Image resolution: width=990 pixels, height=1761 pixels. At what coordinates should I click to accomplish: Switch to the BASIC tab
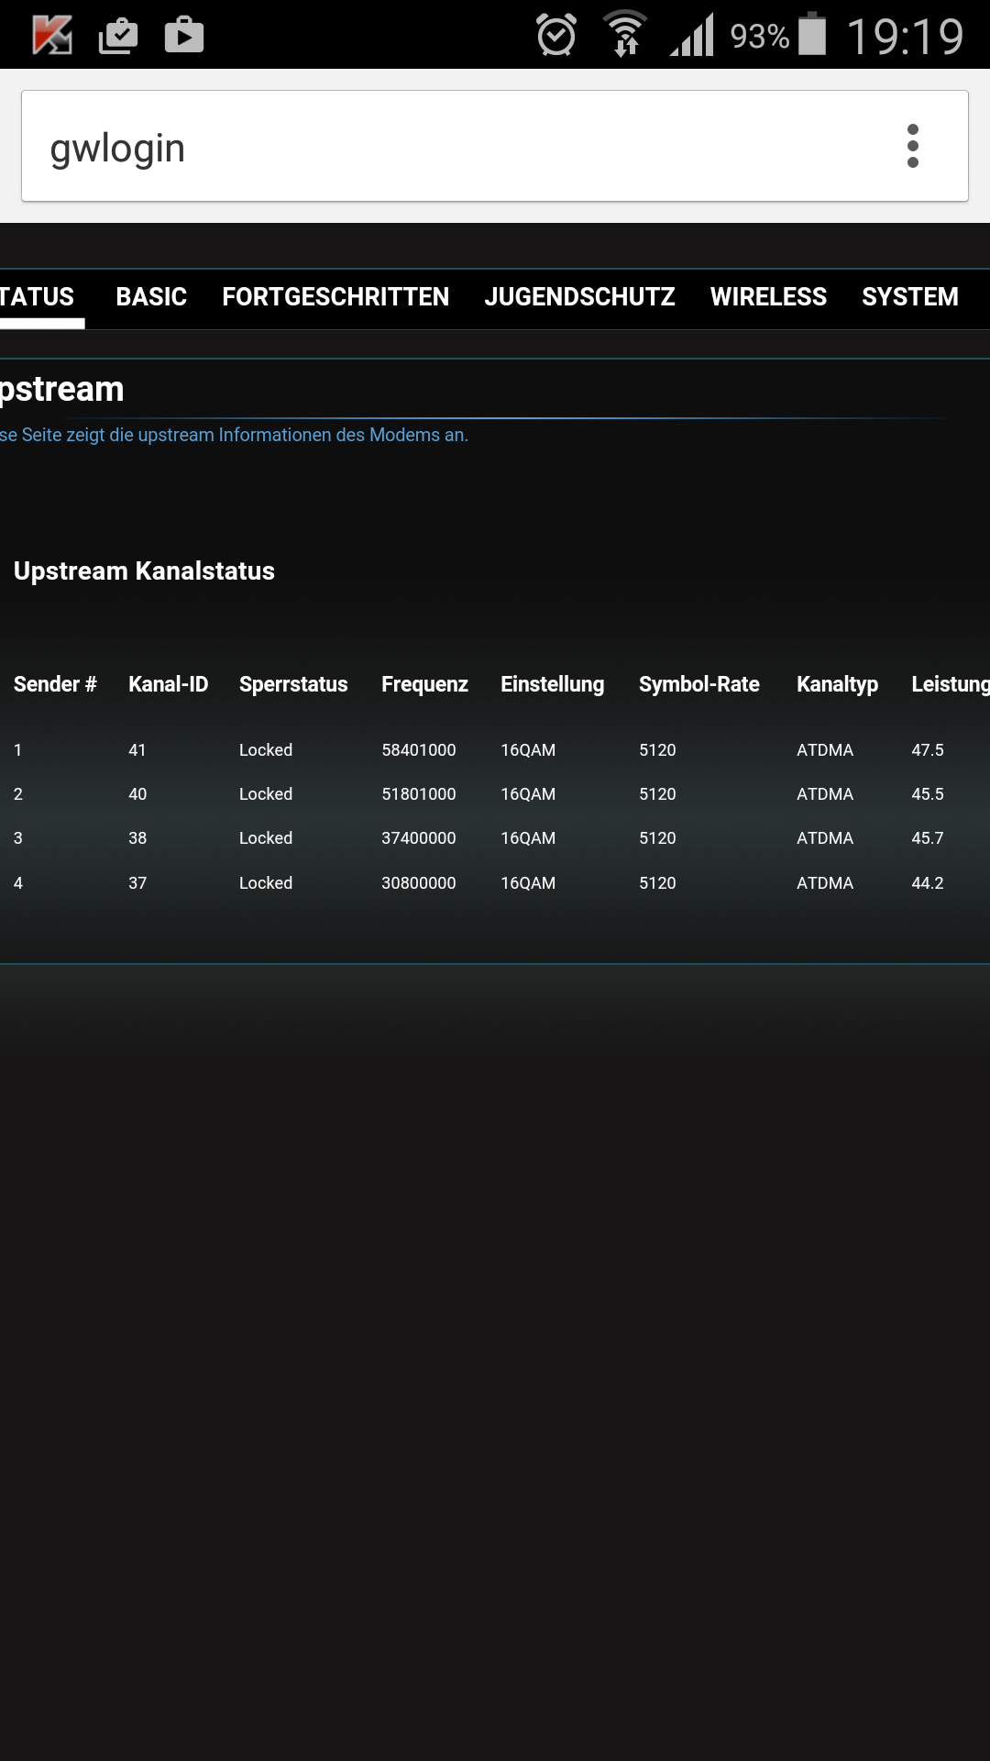tap(151, 297)
